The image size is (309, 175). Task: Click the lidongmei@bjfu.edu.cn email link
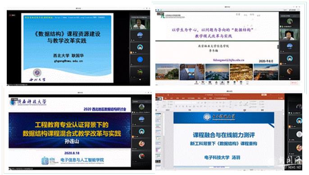229,60
